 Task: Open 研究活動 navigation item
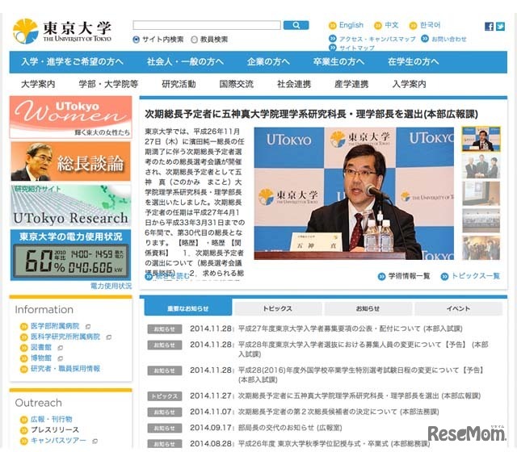pos(179,84)
